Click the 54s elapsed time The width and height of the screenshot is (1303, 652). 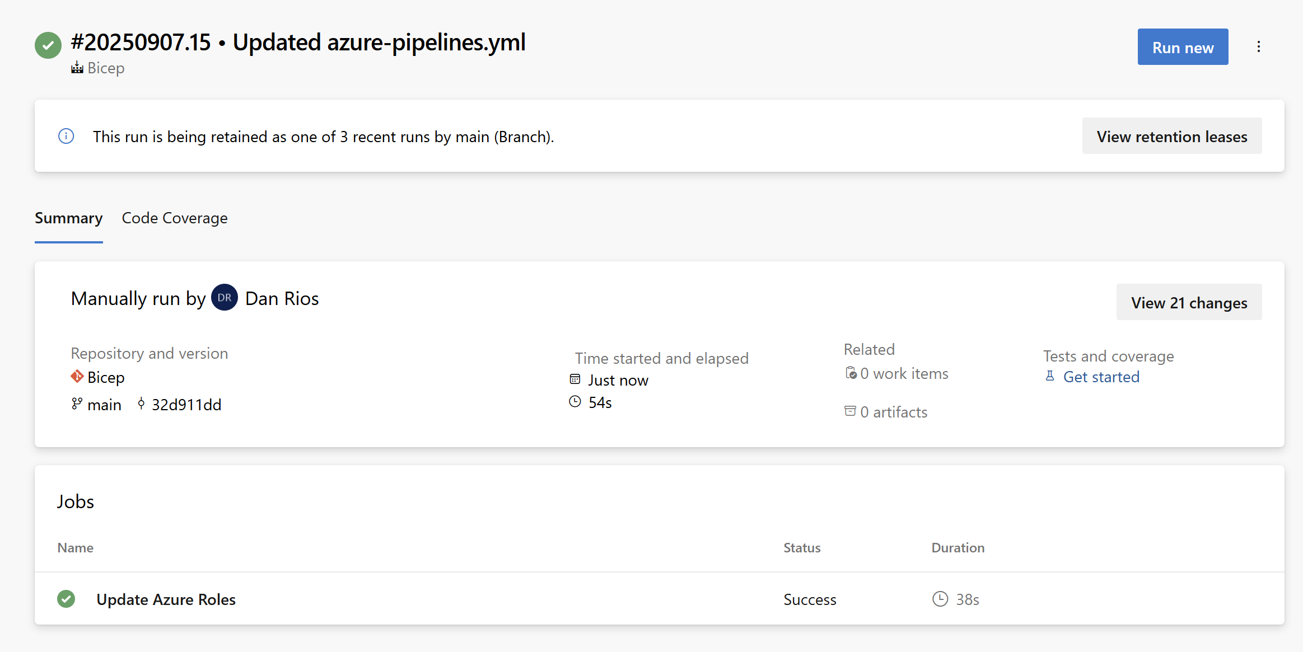600,402
